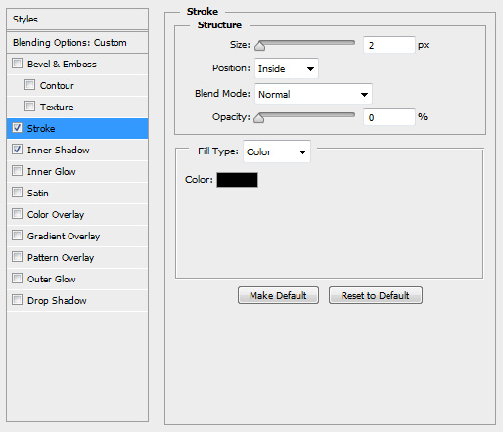This screenshot has width=503, height=432.
Task: Select the Contour sub-style label
Action: point(57,86)
